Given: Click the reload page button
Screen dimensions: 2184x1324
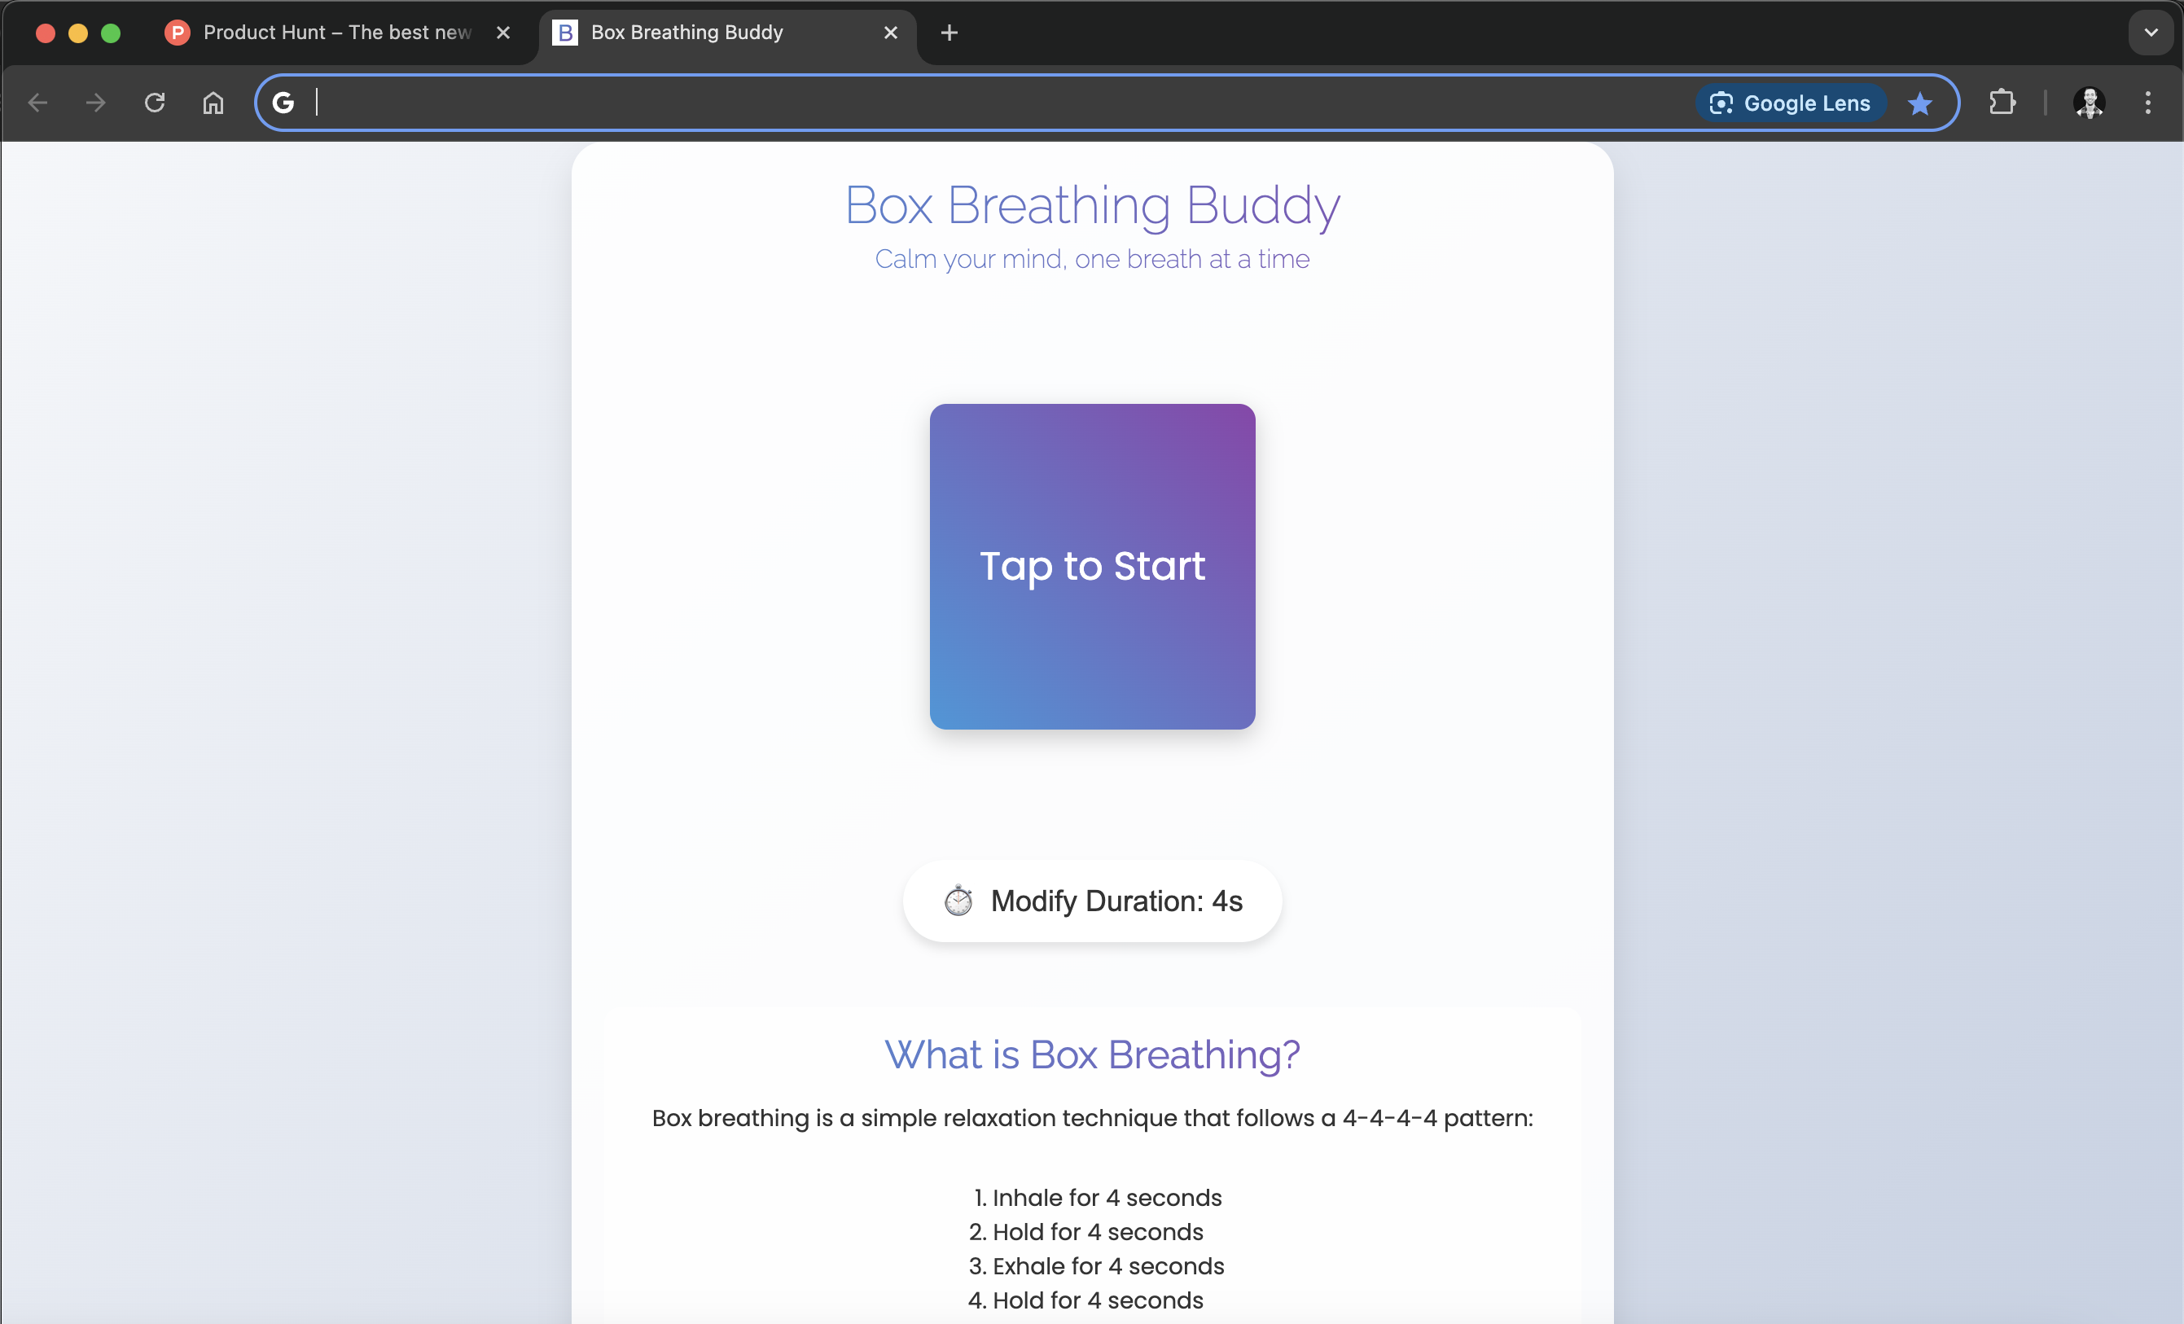Looking at the screenshot, I should click(x=151, y=101).
